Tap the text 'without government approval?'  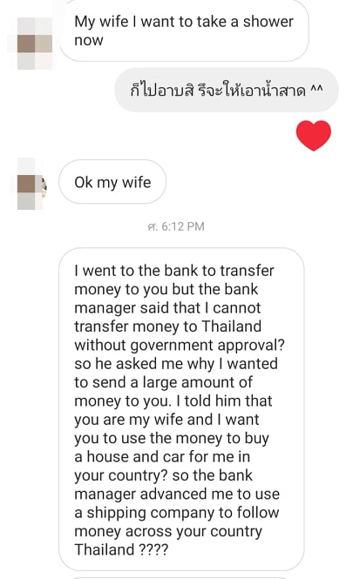pyautogui.click(x=180, y=346)
